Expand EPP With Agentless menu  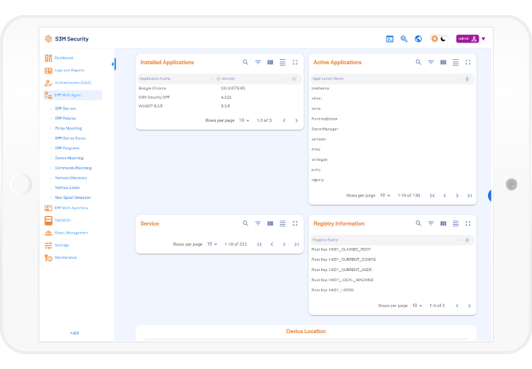pos(71,208)
